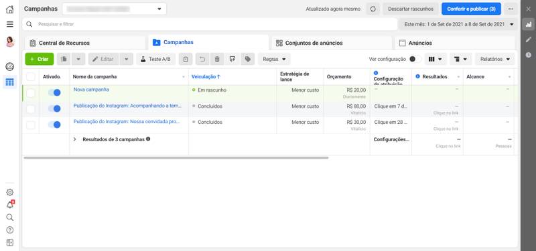This screenshot has width=536, height=251.
Task: Expand Resultados de 3 campanhas row
Action: coord(75,139)
